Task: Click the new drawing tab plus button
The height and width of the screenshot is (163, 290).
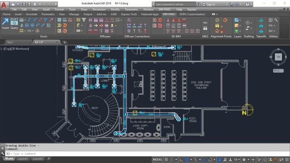Action: pyautogui.click(x=65, y=42)
